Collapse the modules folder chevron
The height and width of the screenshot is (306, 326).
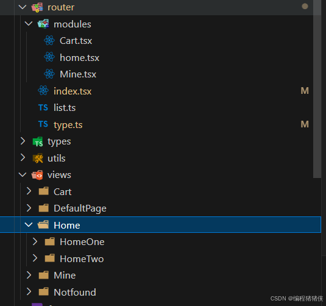click(x=29, y=24)
